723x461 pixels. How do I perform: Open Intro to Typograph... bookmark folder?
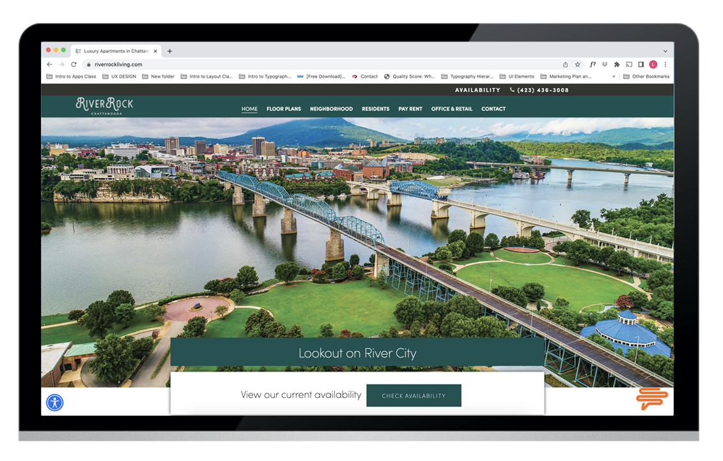pos(265,77)
